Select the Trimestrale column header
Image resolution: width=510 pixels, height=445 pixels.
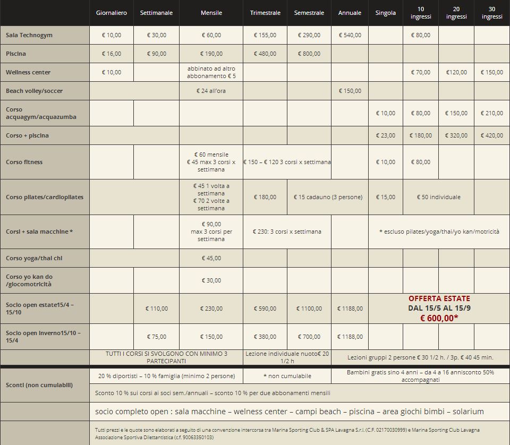tap(265, 13)
